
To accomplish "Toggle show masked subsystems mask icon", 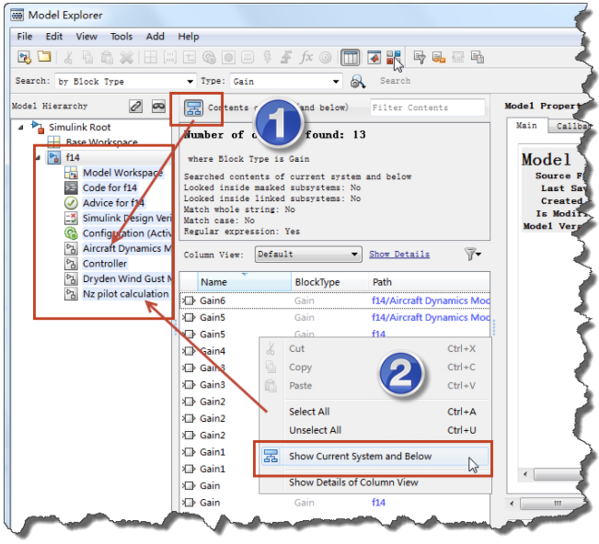I will point(158,106).
